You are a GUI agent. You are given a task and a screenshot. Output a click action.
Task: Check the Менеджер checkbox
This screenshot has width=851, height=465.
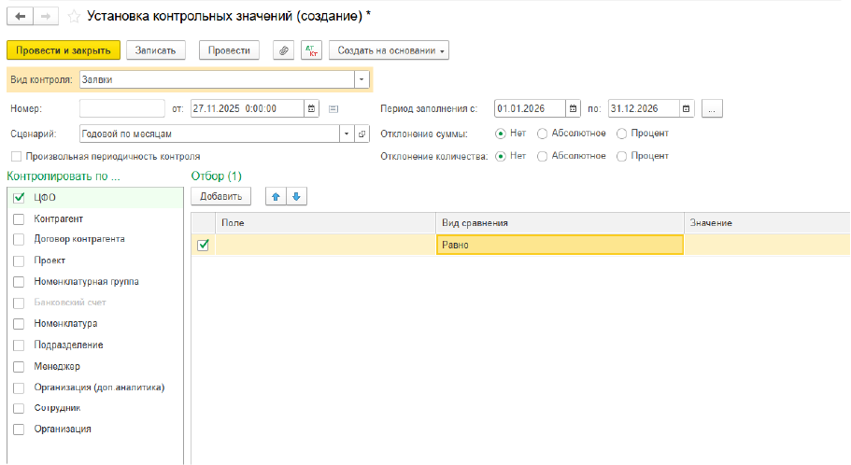coord(19,367)
